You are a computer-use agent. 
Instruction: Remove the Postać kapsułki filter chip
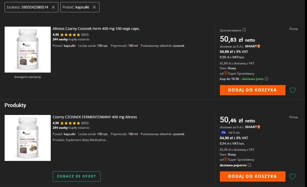94,7
